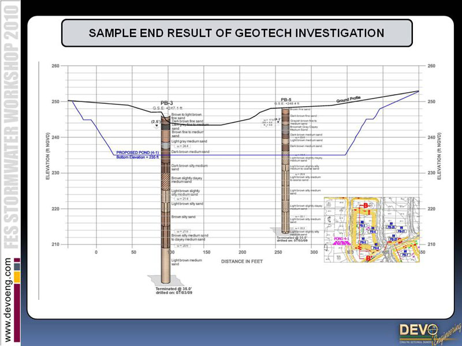Click the water level marker at PB-3 (2.5')
Viewport: 462px width, 346px height.
(x=156, y=123)
